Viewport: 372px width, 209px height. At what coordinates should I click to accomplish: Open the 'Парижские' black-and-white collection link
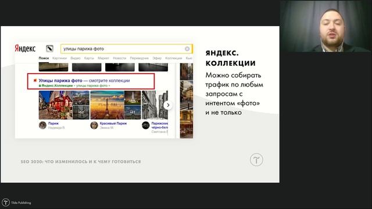click(160, 125)
